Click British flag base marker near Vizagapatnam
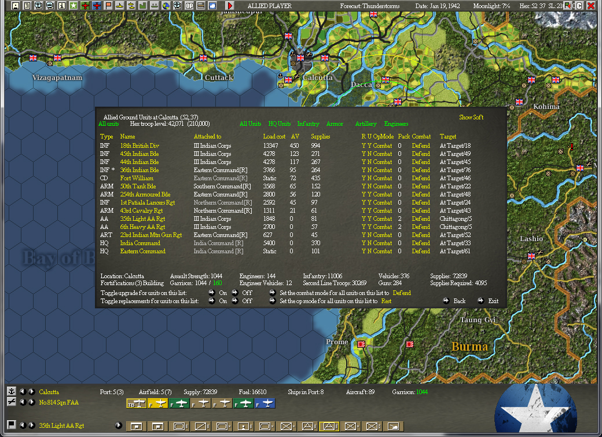Image resolution: width=602 pixels, height=437 pixels. [x=57, y=57]
